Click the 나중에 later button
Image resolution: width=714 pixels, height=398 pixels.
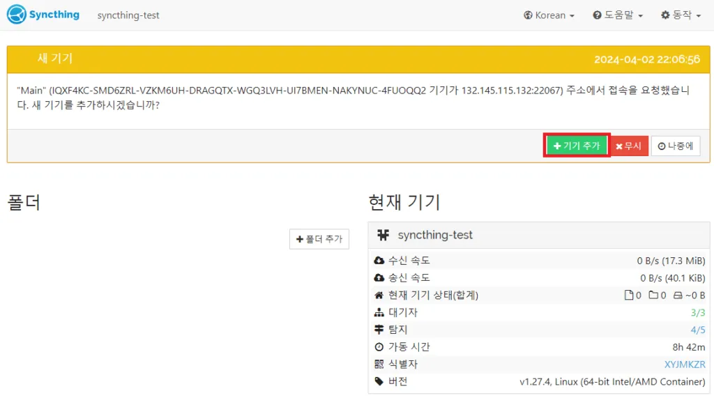click(676, 146)
